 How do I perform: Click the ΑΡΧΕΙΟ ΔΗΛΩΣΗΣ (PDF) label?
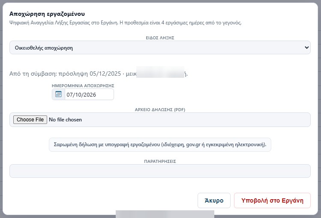pyautogui.click(x=160, y=109)
